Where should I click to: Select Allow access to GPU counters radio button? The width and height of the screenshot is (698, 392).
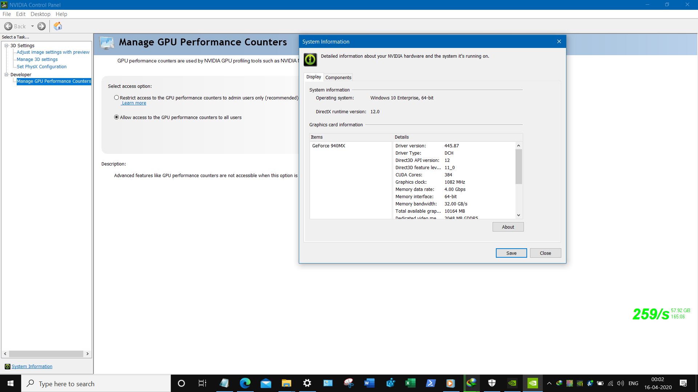[x=116, y=117]
